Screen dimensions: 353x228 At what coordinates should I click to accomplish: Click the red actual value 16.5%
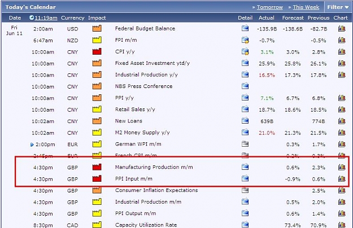click(267, 75)
